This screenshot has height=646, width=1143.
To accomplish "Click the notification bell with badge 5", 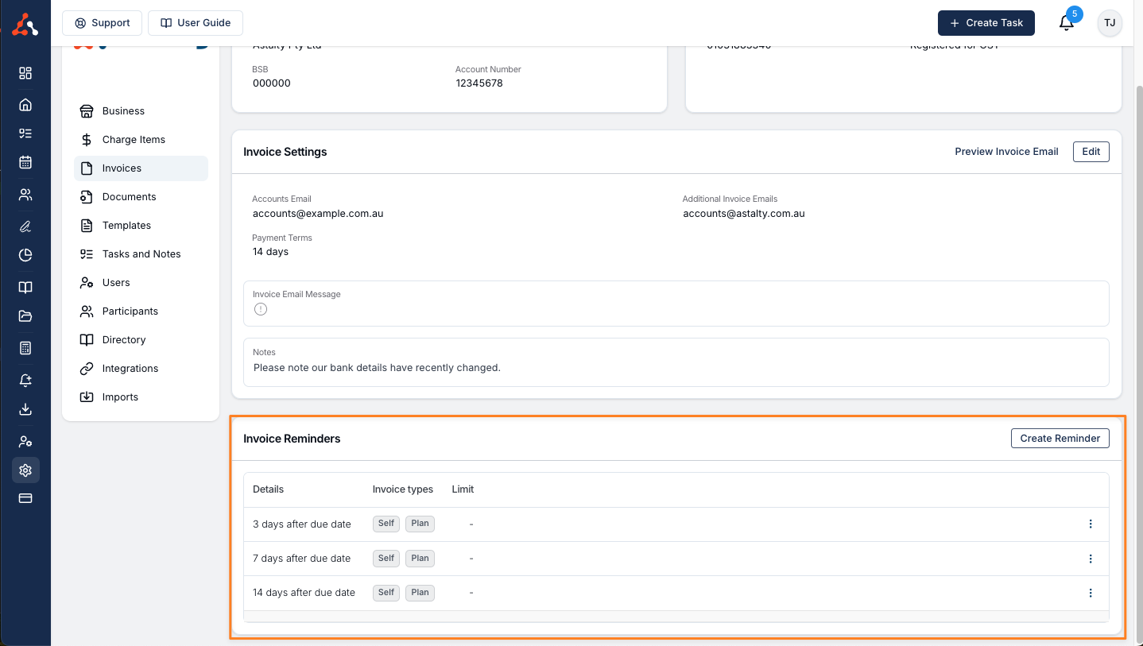I will [1067, 23].
